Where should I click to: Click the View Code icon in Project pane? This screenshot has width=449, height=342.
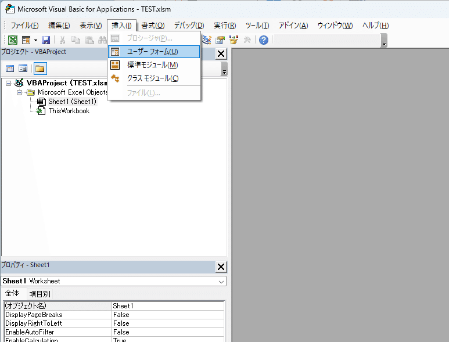(10, 69)
